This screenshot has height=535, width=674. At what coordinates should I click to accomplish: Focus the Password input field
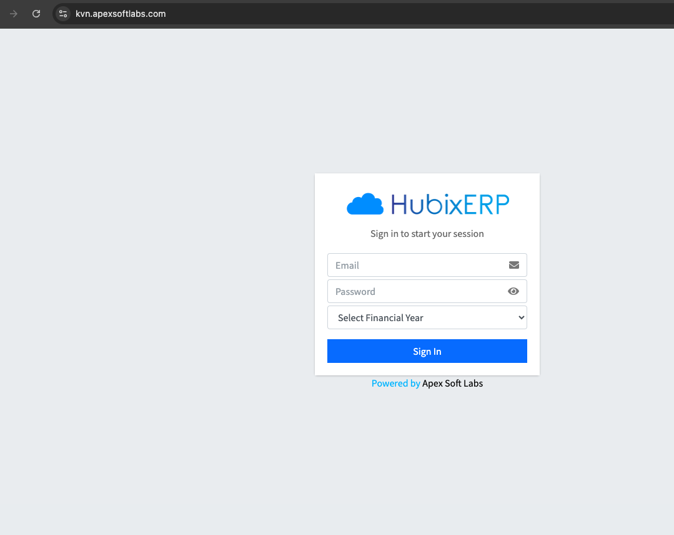tap(415, 291)
